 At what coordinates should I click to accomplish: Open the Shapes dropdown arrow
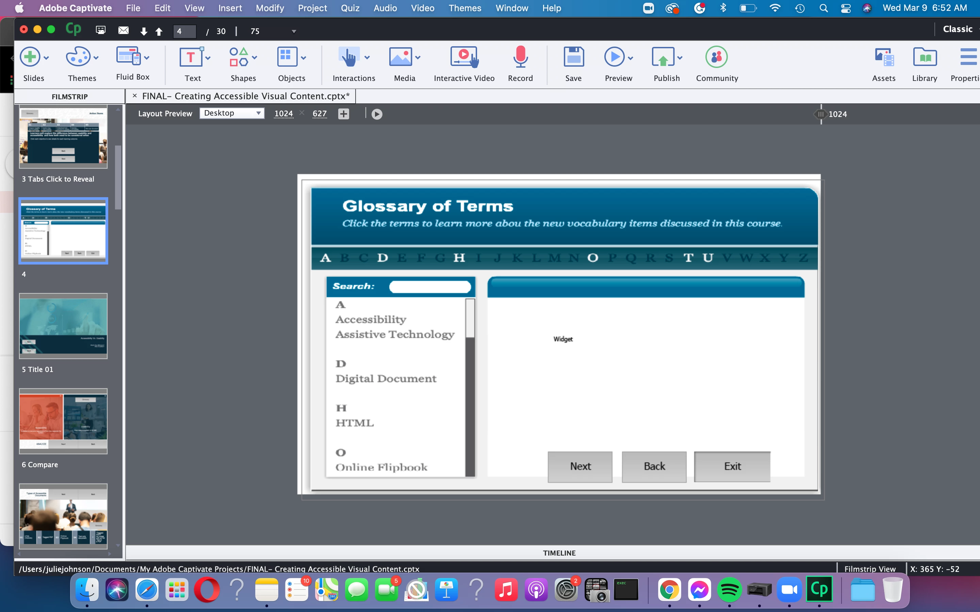tap(255, 57)
